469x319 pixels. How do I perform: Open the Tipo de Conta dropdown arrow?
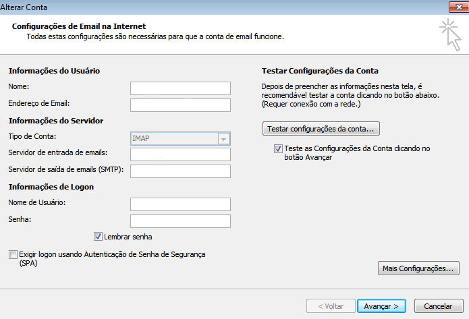[223, 139]
